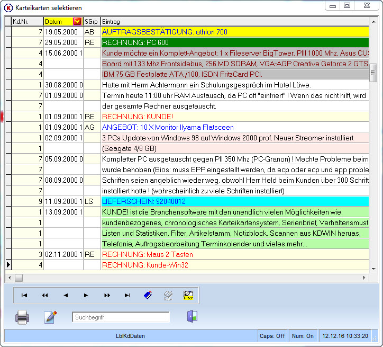Select 'RECHNUNG: Kunde-Win32' entry
The height and width of the screenshot is (347, 383).
pyautogui.click(x=235, y=265)
